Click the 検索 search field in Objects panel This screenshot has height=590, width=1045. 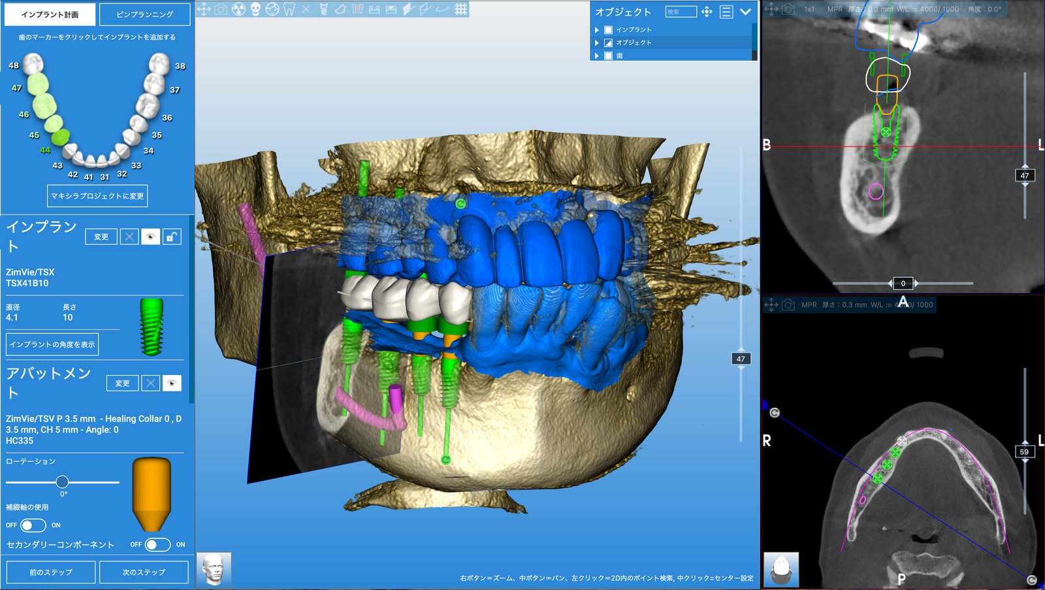click(681, 12)
